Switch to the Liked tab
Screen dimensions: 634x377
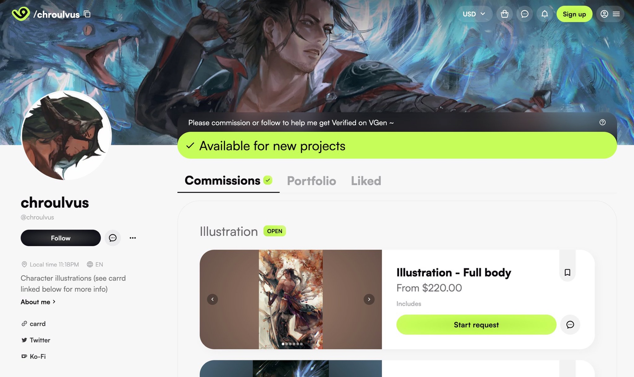click(366, 181)
